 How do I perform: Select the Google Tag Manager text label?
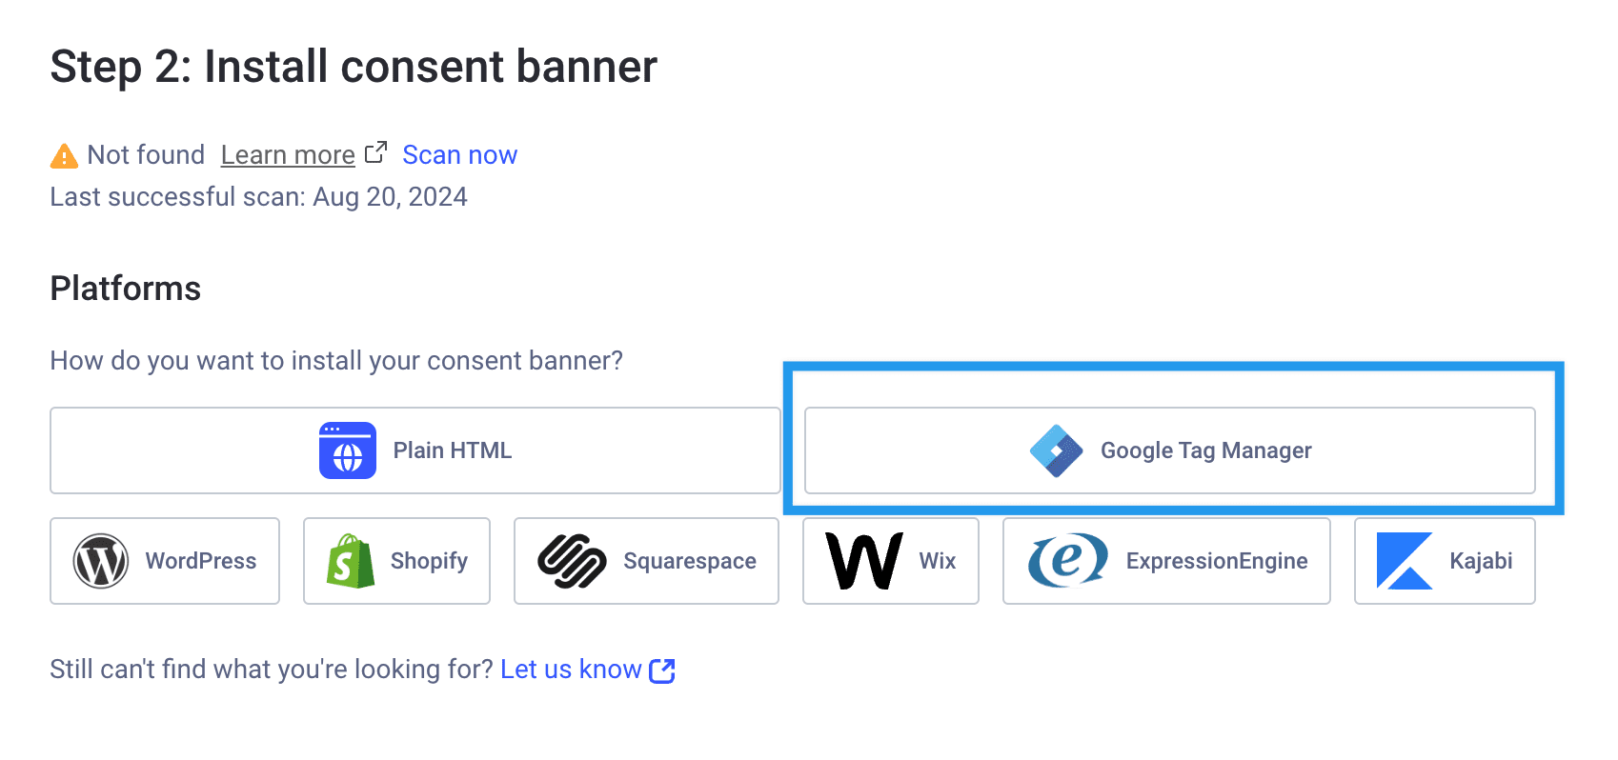[1205, 450]
